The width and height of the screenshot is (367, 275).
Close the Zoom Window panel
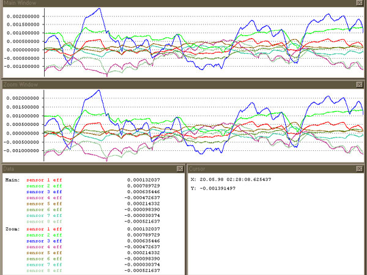(360, 84)
